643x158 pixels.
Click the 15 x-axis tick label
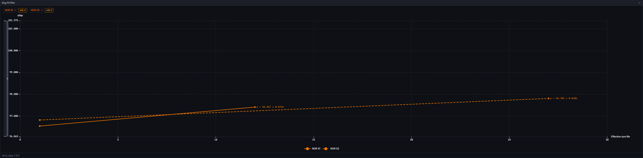314,140
